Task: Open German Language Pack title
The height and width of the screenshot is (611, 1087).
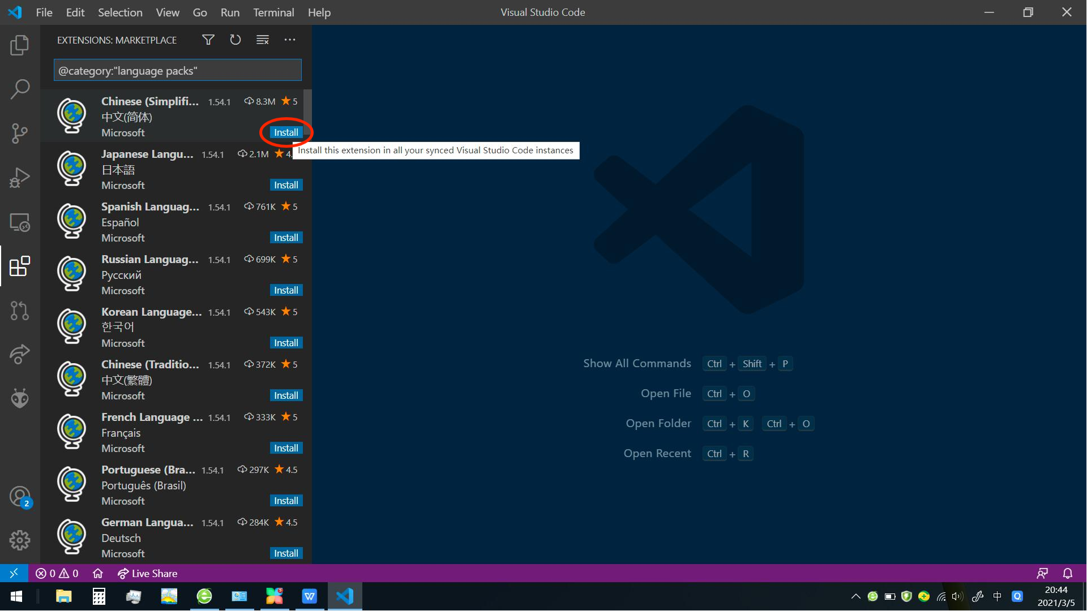Action: tap(147, 522)
